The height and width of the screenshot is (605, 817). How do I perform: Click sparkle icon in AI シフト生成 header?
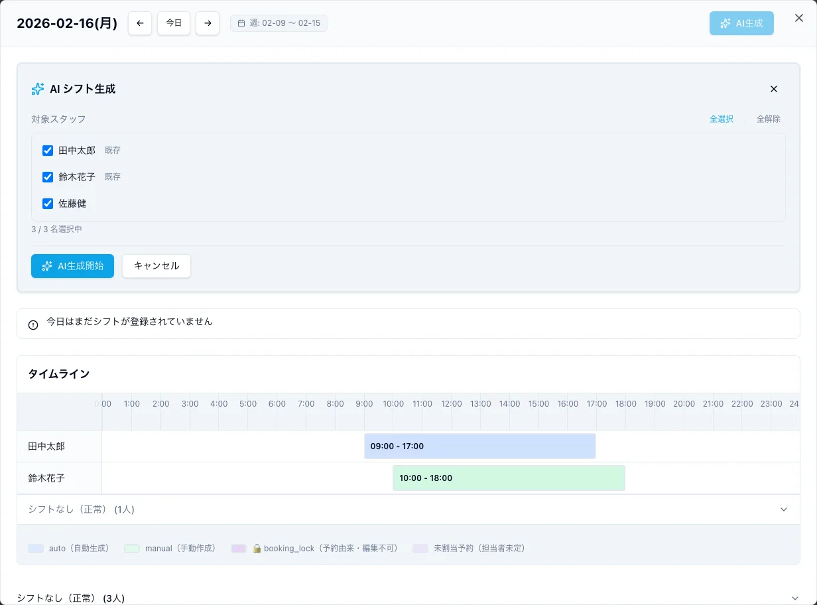click(38, 89)
